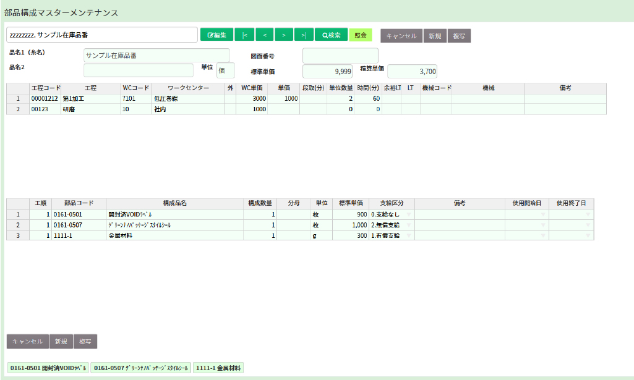Switch to 照会 inquiry mode
This screenshot has width=634, height=380.
coord(361,35)
